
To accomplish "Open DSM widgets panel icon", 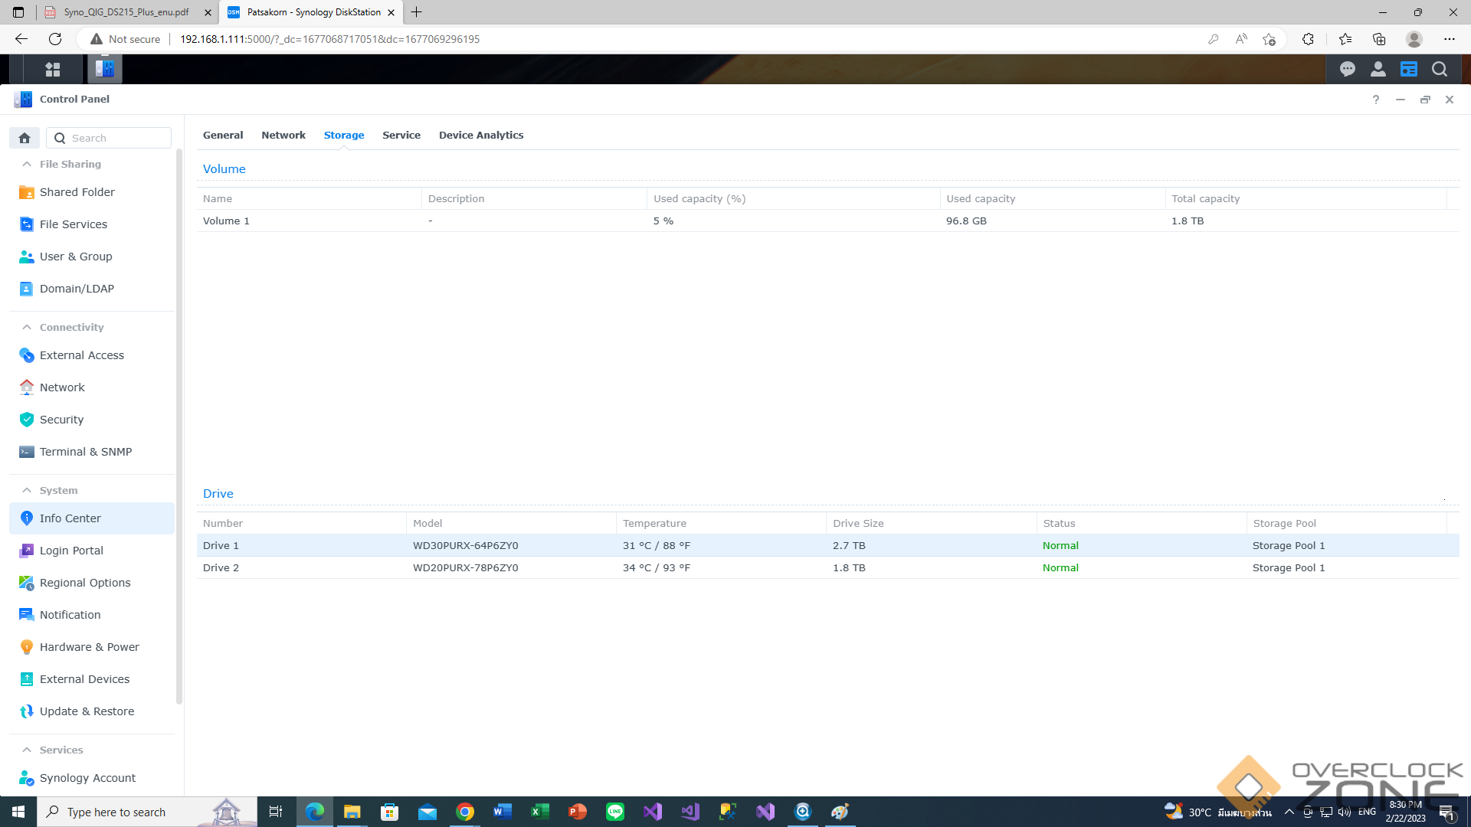I will pos(1408,70).
